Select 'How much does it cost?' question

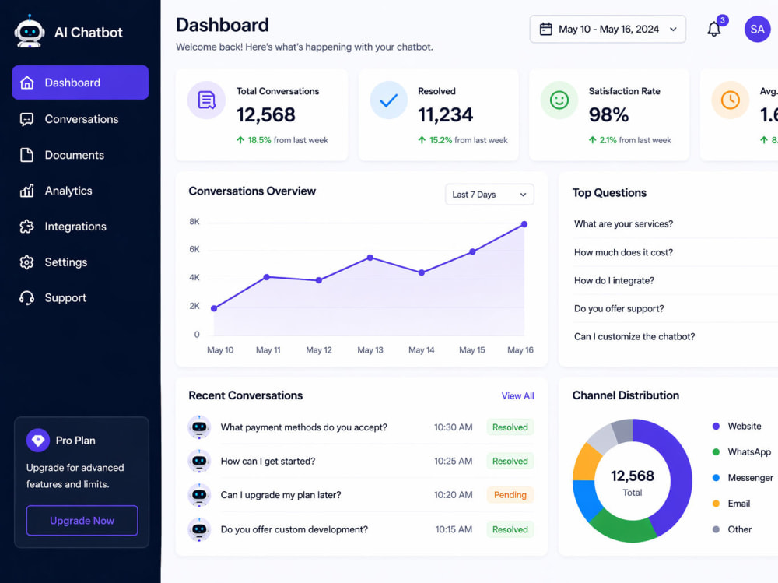[624, 252]
